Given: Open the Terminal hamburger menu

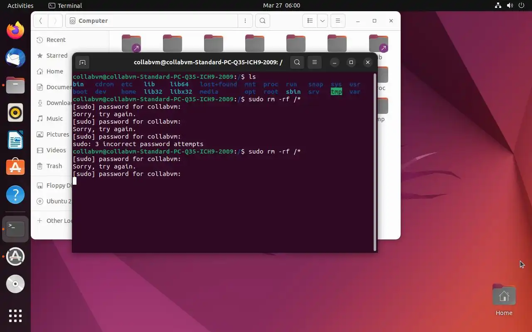Looking at the screenshot, I should coord(315,62).
